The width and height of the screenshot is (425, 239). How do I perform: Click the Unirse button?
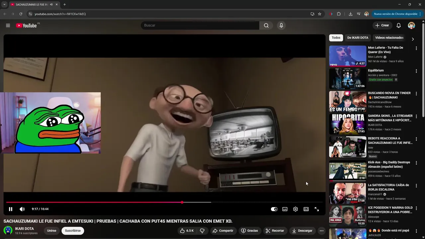tap(51, 231)
